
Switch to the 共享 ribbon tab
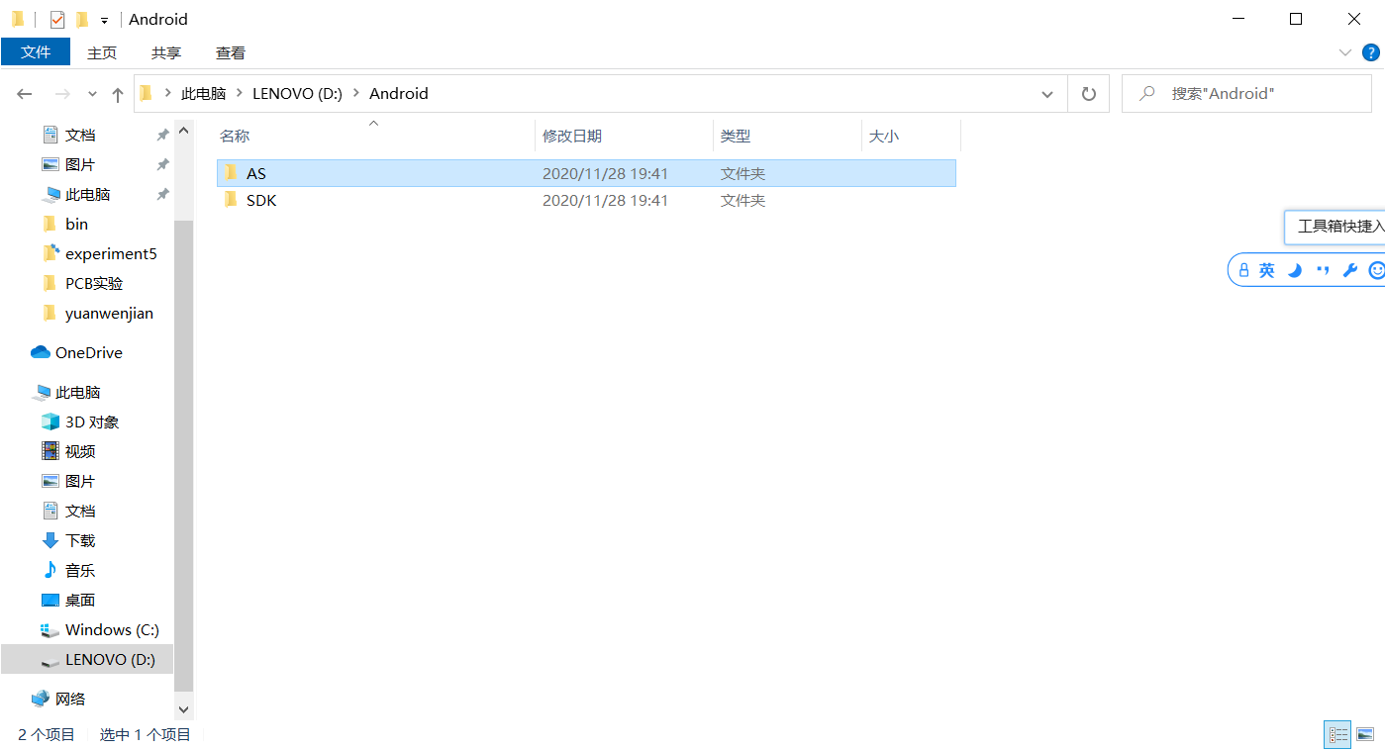coord(166,52)
